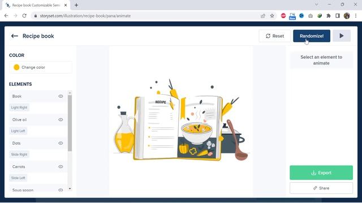
Task: Close the Recipe book tab
Action: [66, 5]
